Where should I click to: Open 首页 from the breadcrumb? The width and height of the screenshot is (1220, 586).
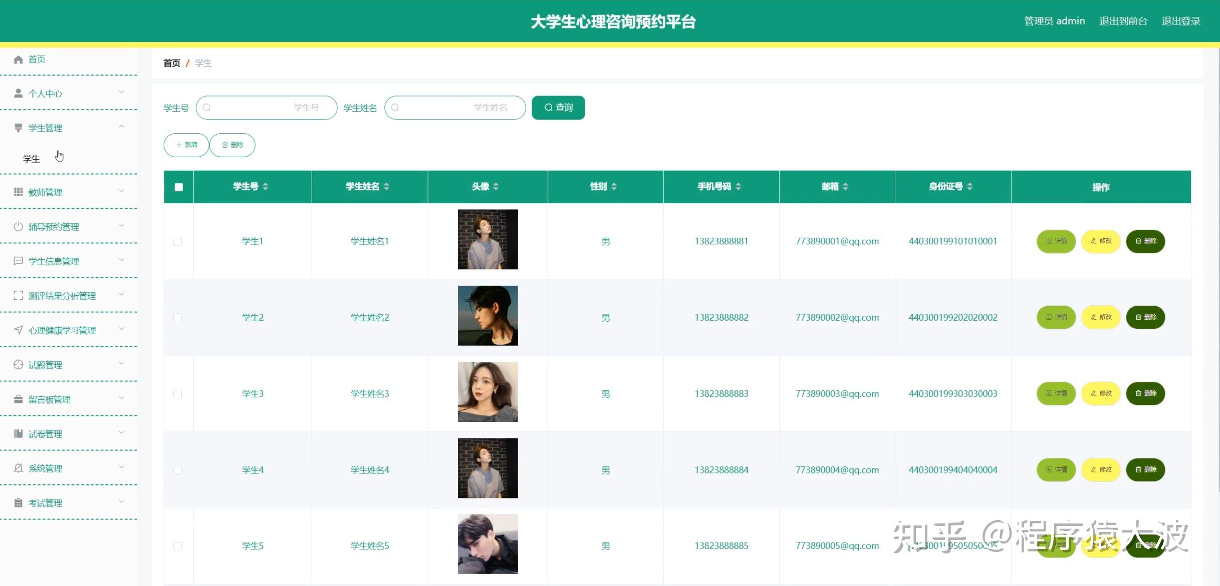(171, 63)
